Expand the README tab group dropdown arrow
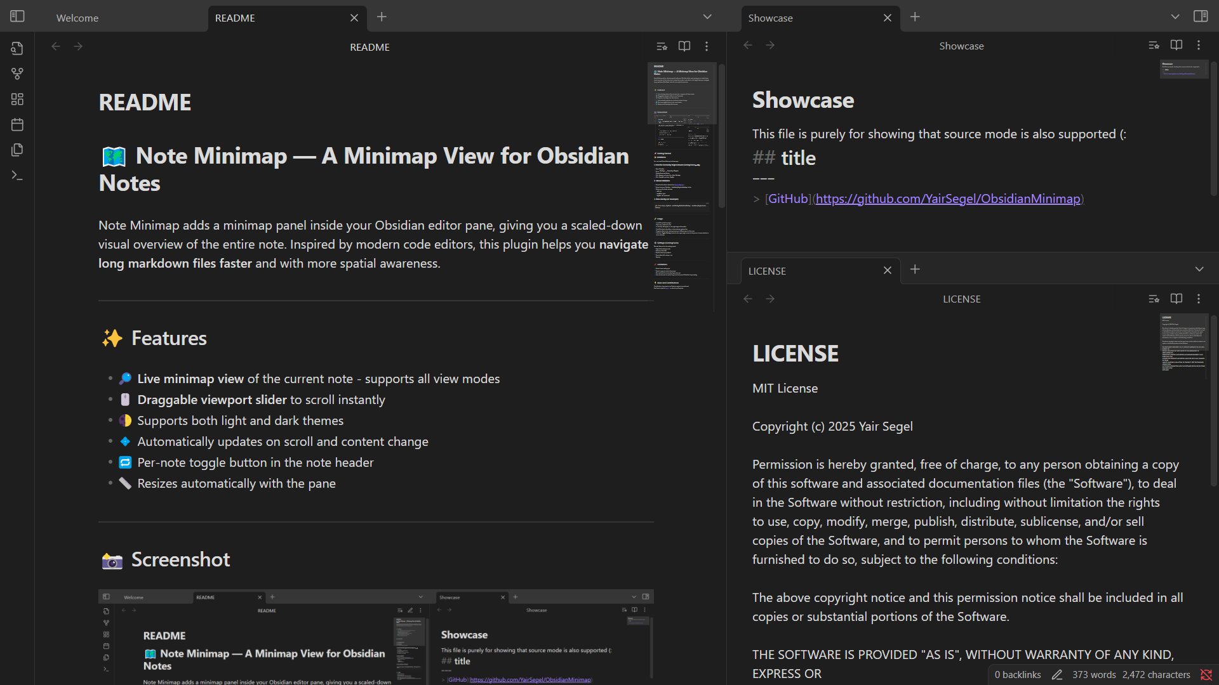Screen dimensions: 1219x685 coord(707,16)
